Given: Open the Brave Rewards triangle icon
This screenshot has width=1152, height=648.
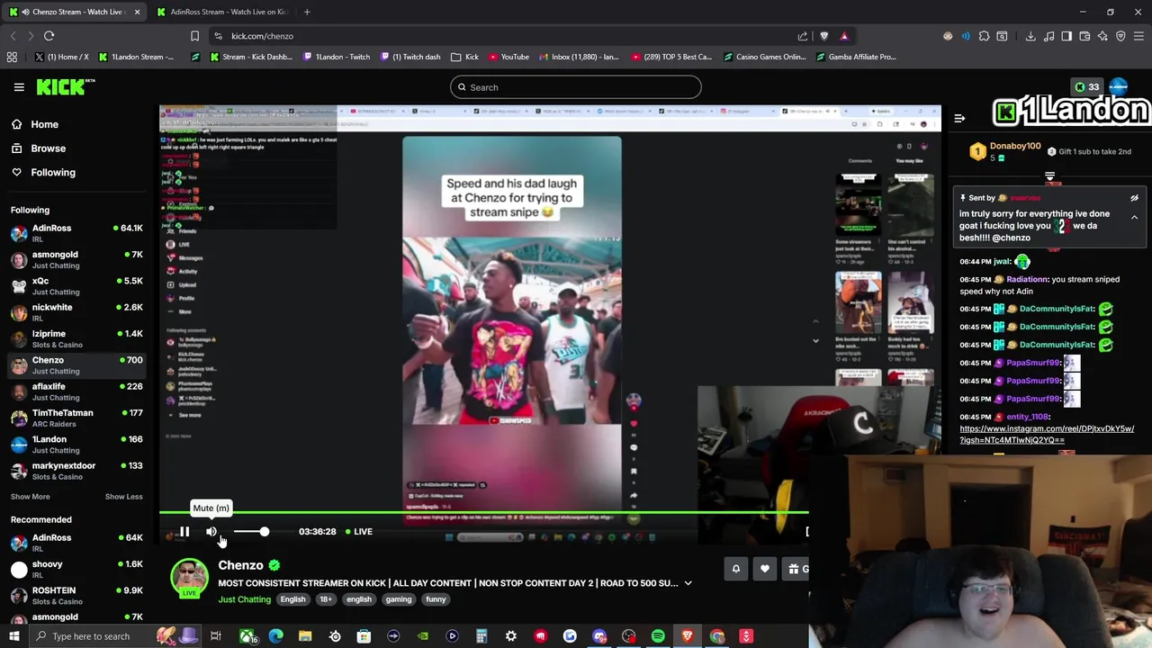Looking at the screenshot, I should pyautogui.click(x=843, y=36).
